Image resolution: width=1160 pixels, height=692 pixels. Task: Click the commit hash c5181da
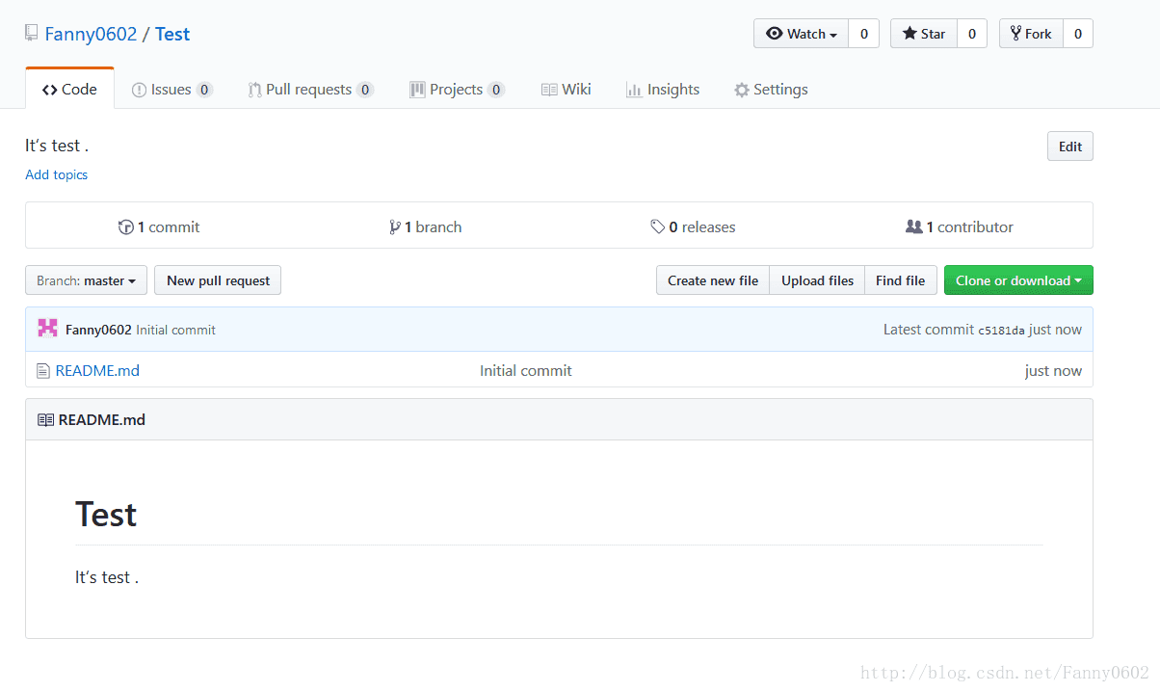pyautogui.click(x=1001, y=330)
